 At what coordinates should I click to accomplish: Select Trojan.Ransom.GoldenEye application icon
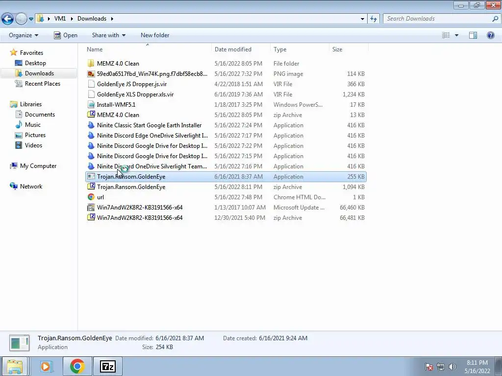[91, 176]
